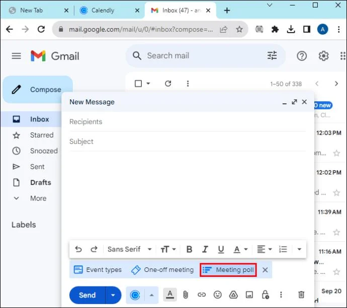Insert emoji with smiley icon

click(x=218, y=295)
